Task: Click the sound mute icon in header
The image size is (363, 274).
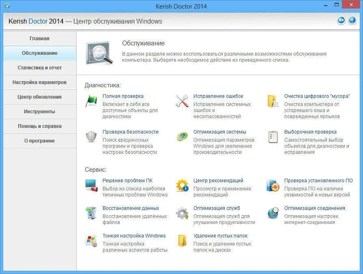Action: click(341, 20)
